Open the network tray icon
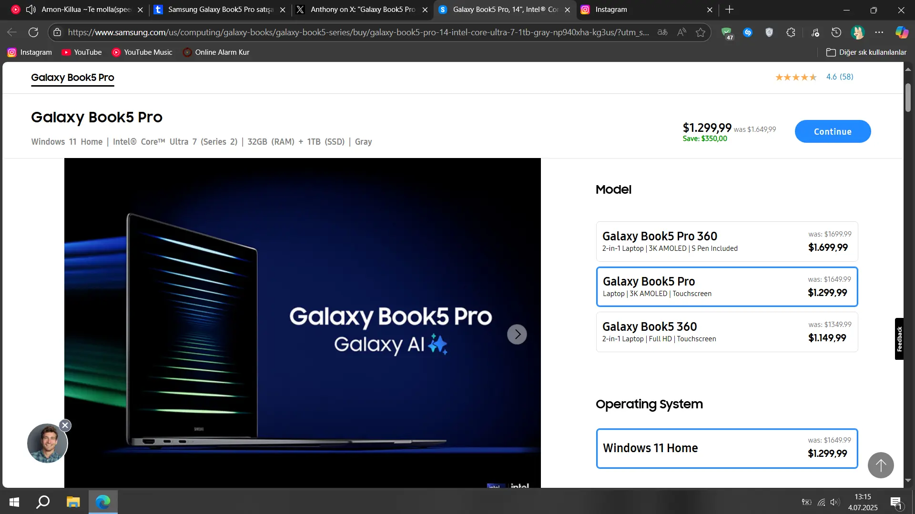 point(822,502)
